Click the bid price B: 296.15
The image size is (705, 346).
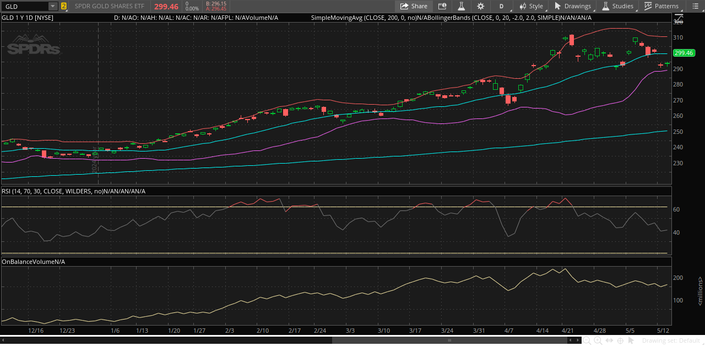click(216, 3)
